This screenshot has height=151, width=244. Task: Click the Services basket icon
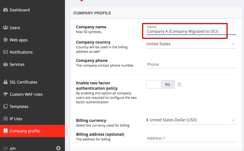pos(5,64)
